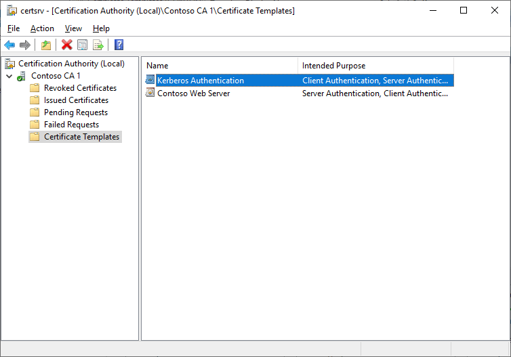
Task: Open Help with the question mark icon
Action: point(119,45)
